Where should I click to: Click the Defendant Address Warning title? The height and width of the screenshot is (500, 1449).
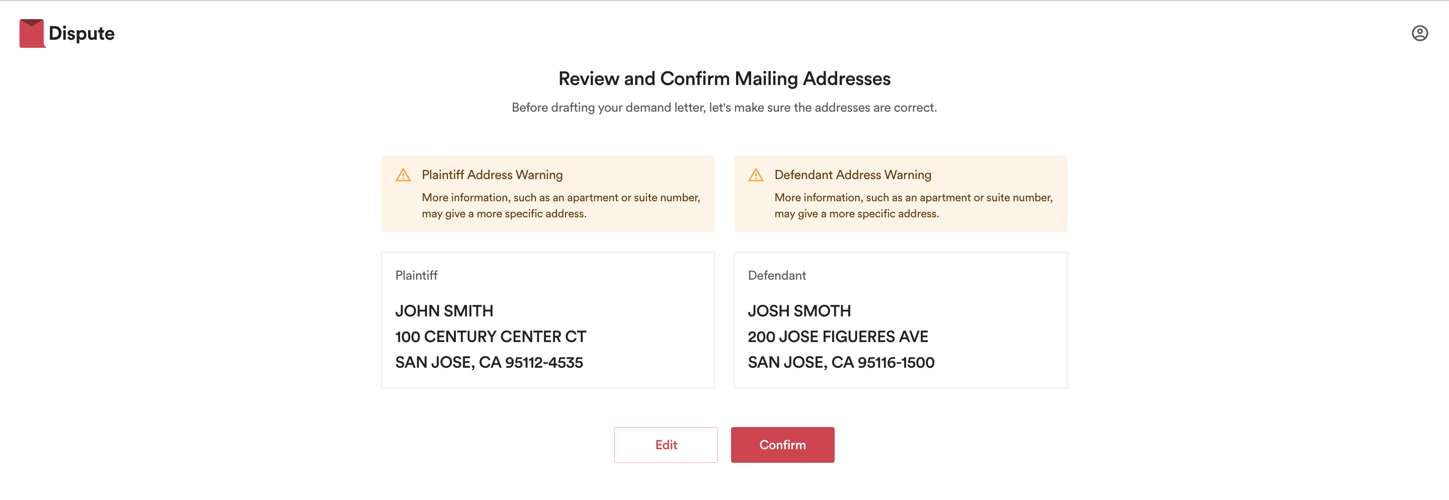(853, 175)
